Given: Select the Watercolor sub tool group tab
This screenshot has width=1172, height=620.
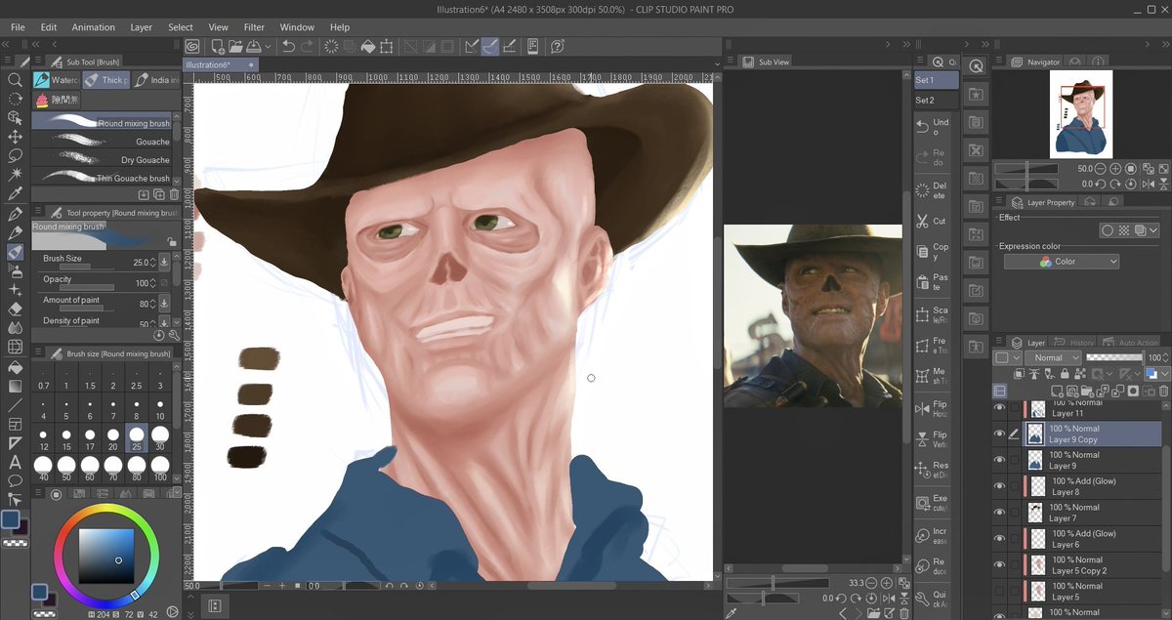Looking at the screenshot, I should (56, 80).
